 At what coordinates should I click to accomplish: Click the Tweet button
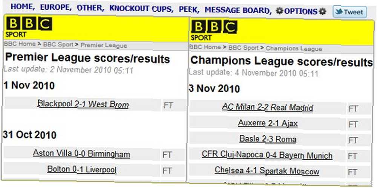pyautogui.click(x=349, y=12)
